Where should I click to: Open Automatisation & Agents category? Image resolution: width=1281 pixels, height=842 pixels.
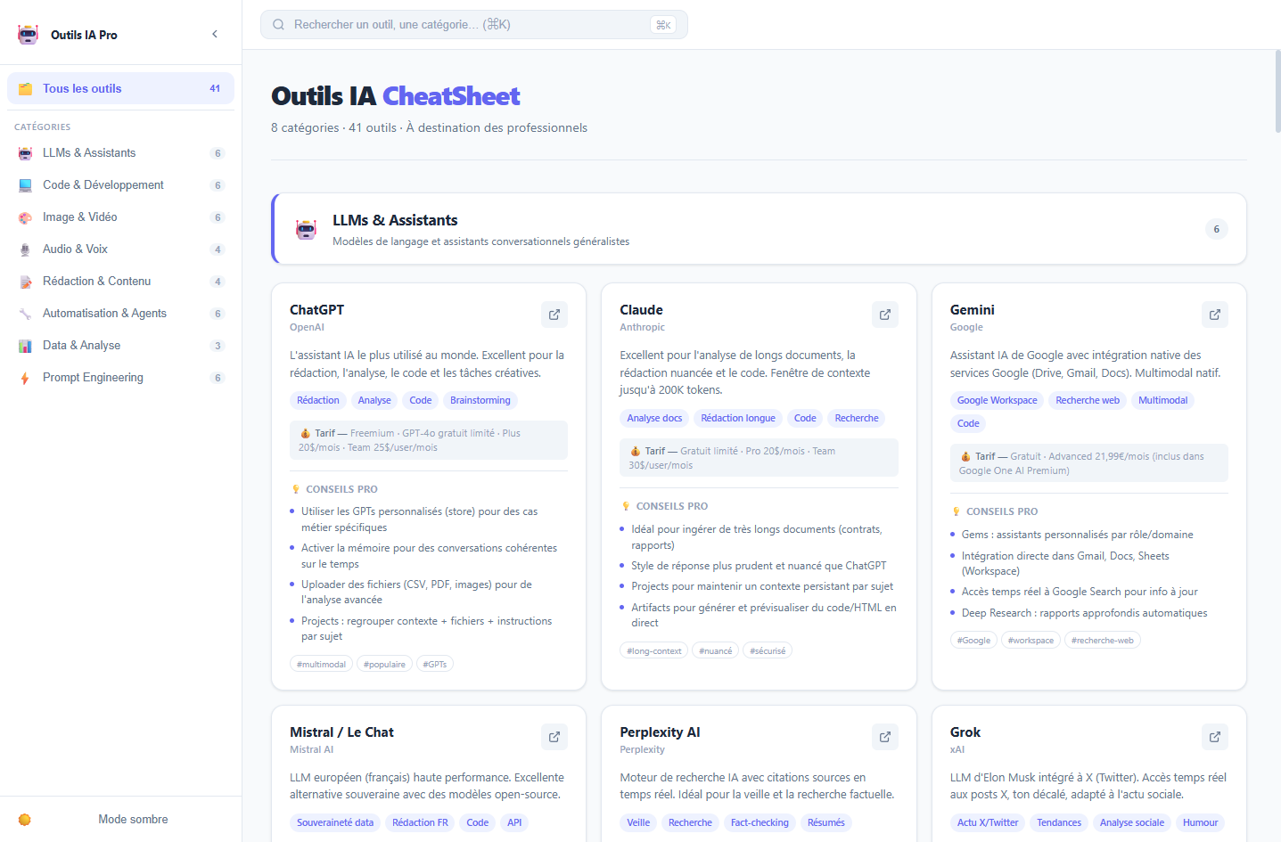120,314
